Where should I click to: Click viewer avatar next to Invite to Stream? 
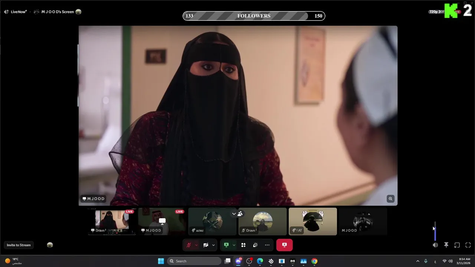point(50,245)
